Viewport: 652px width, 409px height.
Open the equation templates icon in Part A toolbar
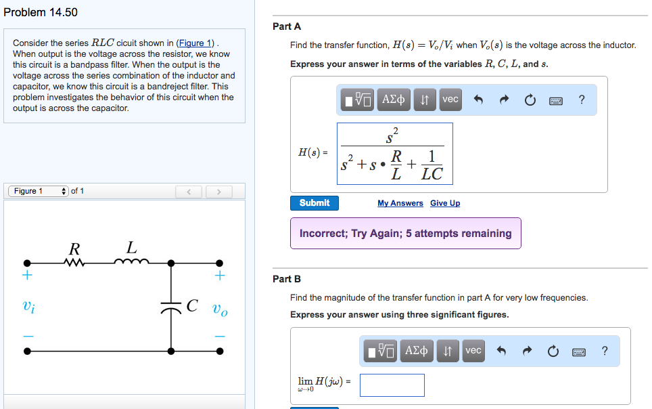click(356, 100)
